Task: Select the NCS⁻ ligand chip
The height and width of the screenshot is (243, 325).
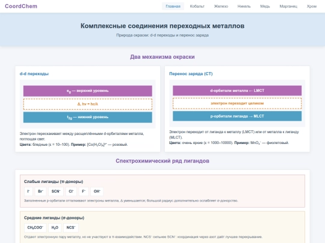Action: [x=71, y=227]
